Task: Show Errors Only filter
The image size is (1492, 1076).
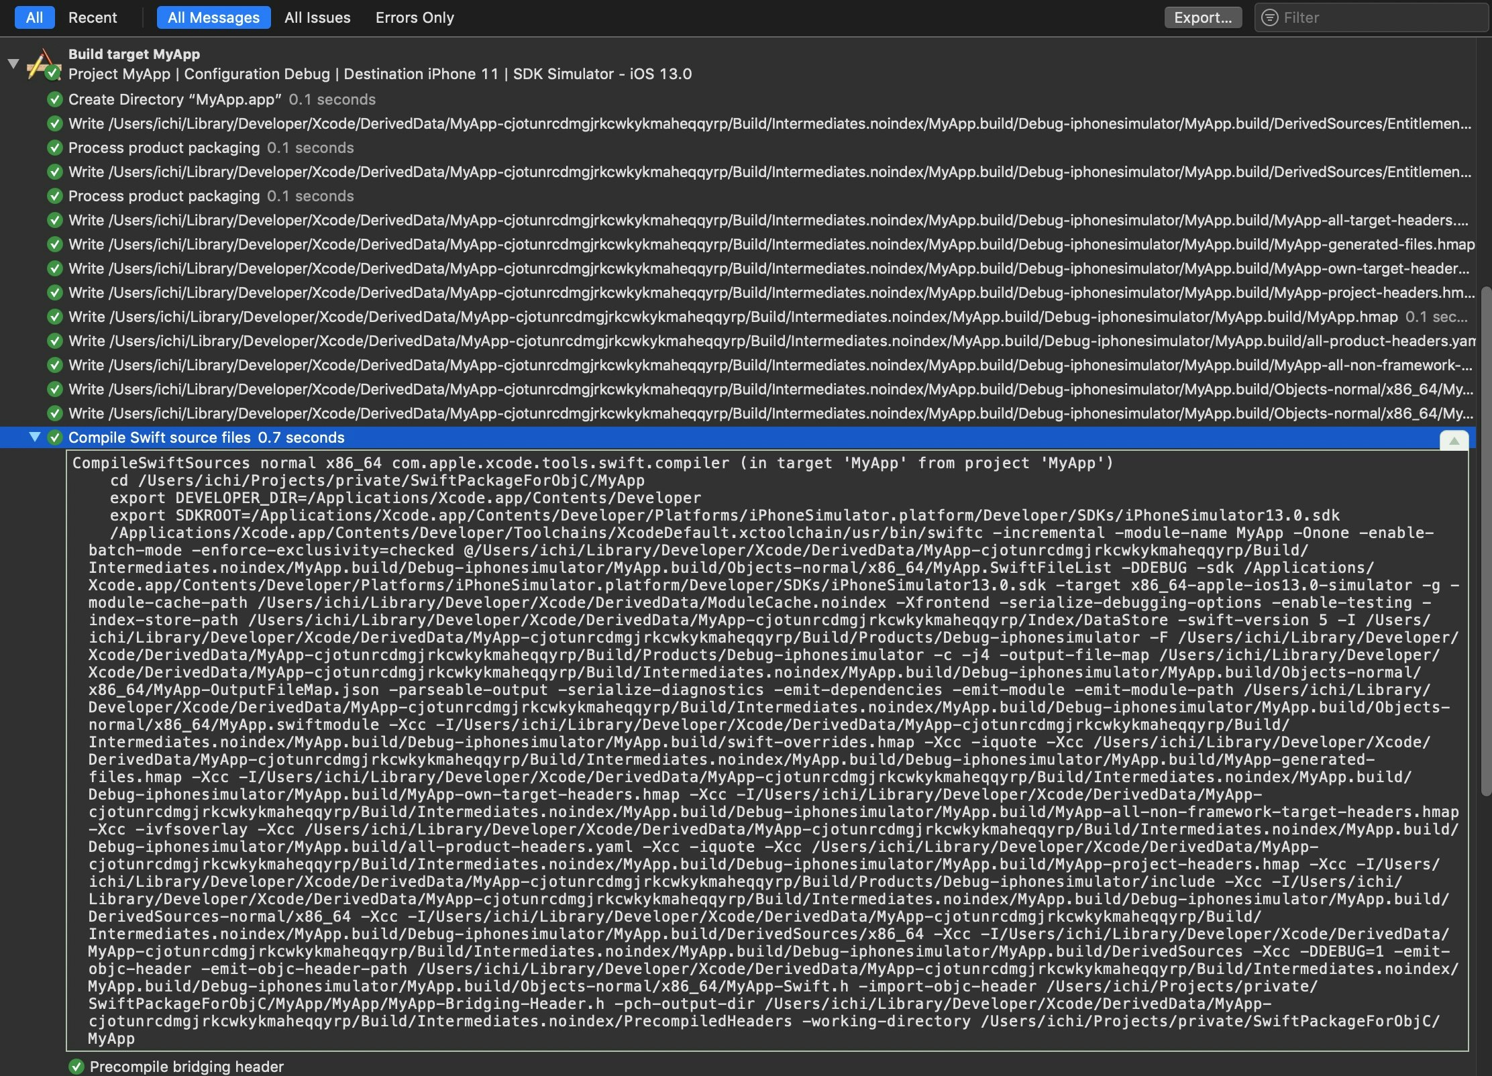Action: tap(415, 17)
